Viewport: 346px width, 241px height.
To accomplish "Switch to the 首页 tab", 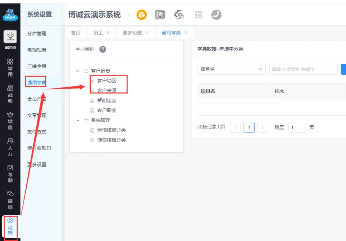I will point(76,33).
